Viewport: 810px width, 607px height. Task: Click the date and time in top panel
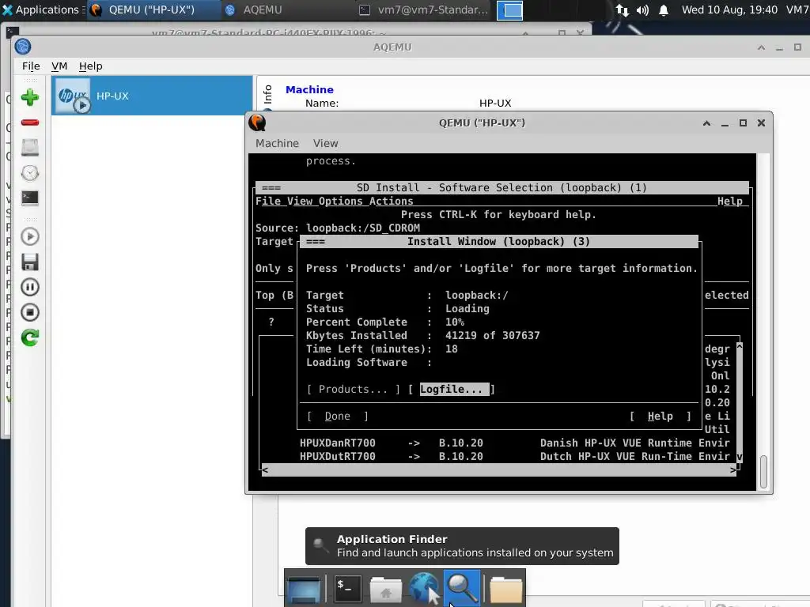[729, 9]
